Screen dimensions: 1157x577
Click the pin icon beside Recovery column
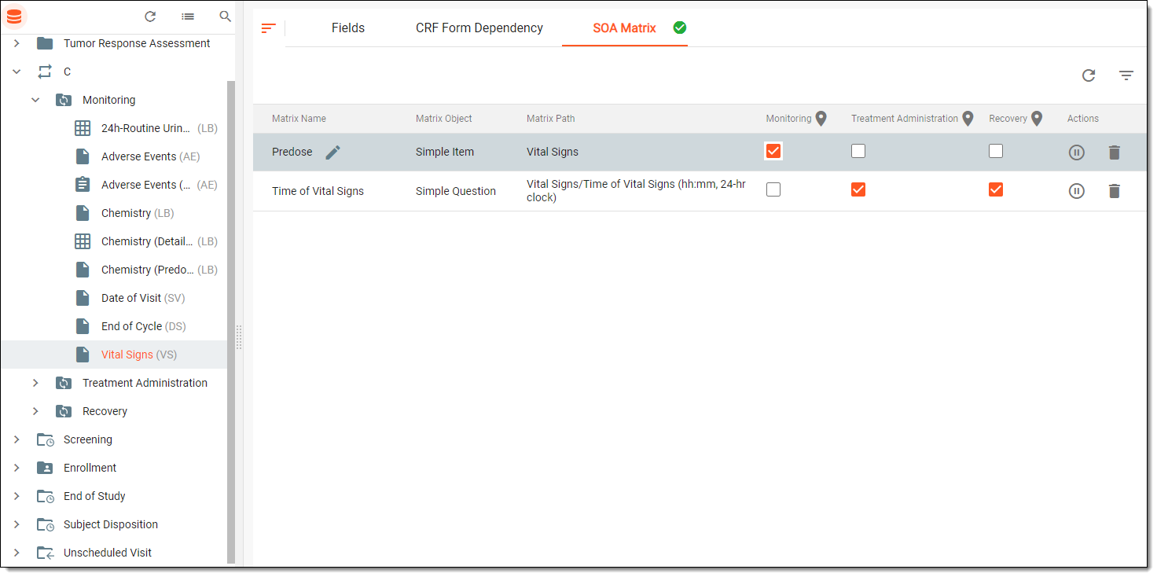(1037, 119)
